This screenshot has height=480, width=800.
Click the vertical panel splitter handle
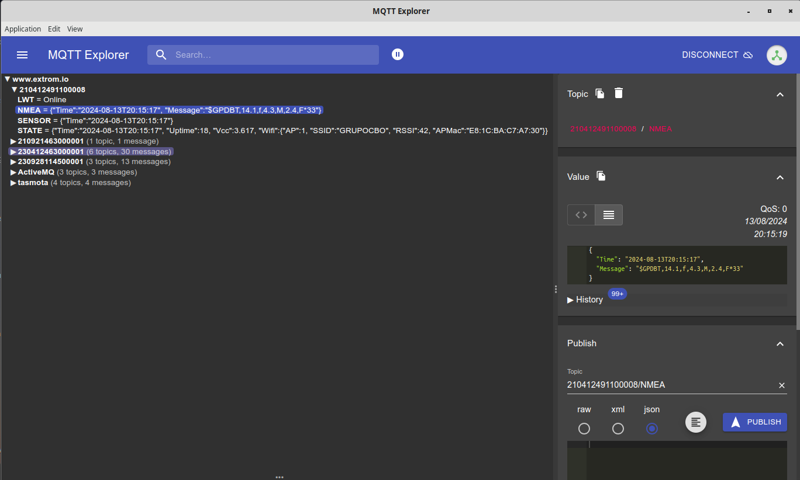click(555, 289)
